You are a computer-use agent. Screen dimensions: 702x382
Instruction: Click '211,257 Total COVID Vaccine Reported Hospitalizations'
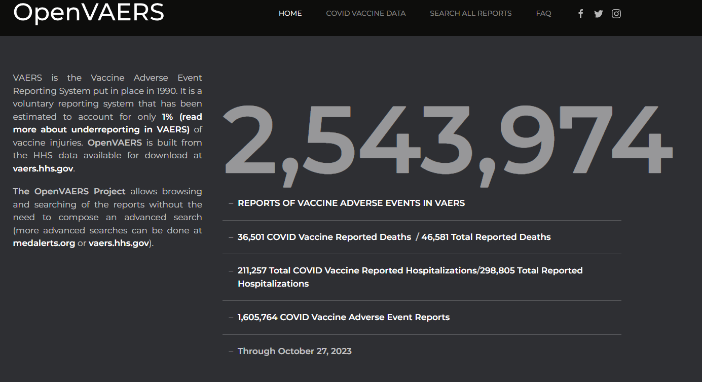[357, 270]
